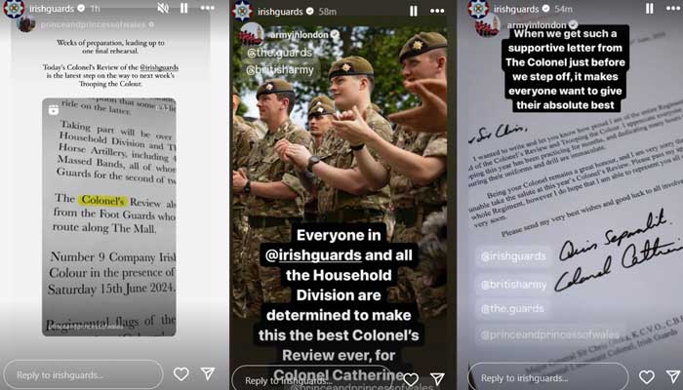Pause the middle irishguards story

414,11
